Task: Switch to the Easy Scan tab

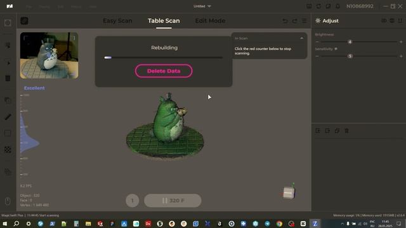Action: point(117,21)
